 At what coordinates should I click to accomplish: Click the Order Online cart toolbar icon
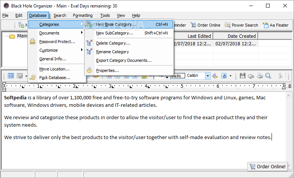(193, 25)
